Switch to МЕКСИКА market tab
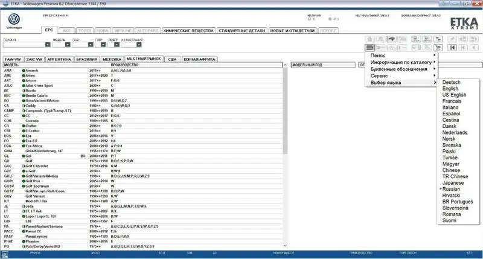Screen dimensions: 483x259 [x=112, y=59]
